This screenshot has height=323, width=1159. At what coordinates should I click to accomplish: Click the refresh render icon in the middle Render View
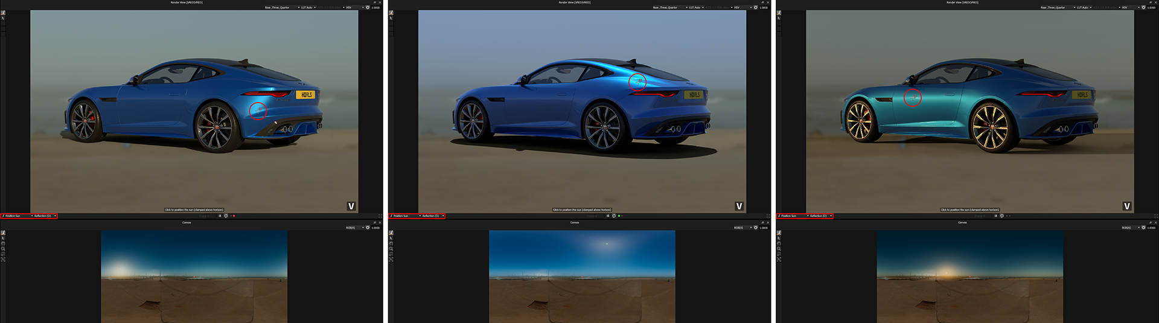pyautogui.click(x=614, y=216)
